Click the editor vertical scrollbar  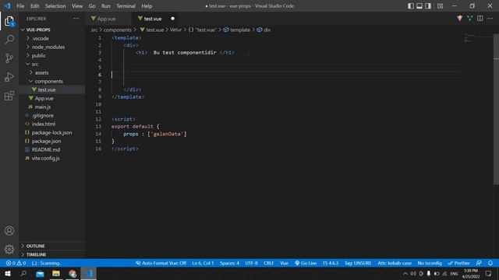click(x=496, y=109)
